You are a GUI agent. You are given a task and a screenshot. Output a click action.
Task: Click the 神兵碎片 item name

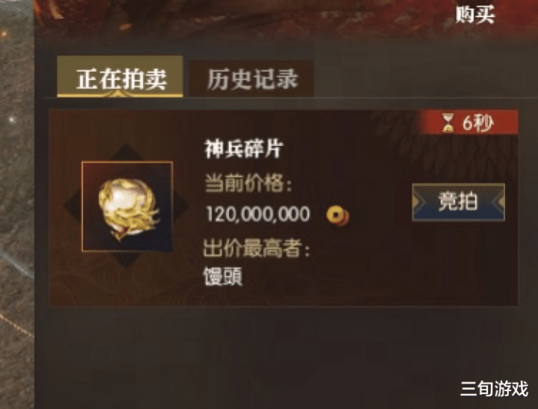(244, 149)
